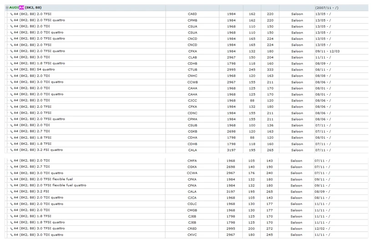Click engine code CCWB
The height and width of the screenshot is (243, 373).
click(192, 82)
